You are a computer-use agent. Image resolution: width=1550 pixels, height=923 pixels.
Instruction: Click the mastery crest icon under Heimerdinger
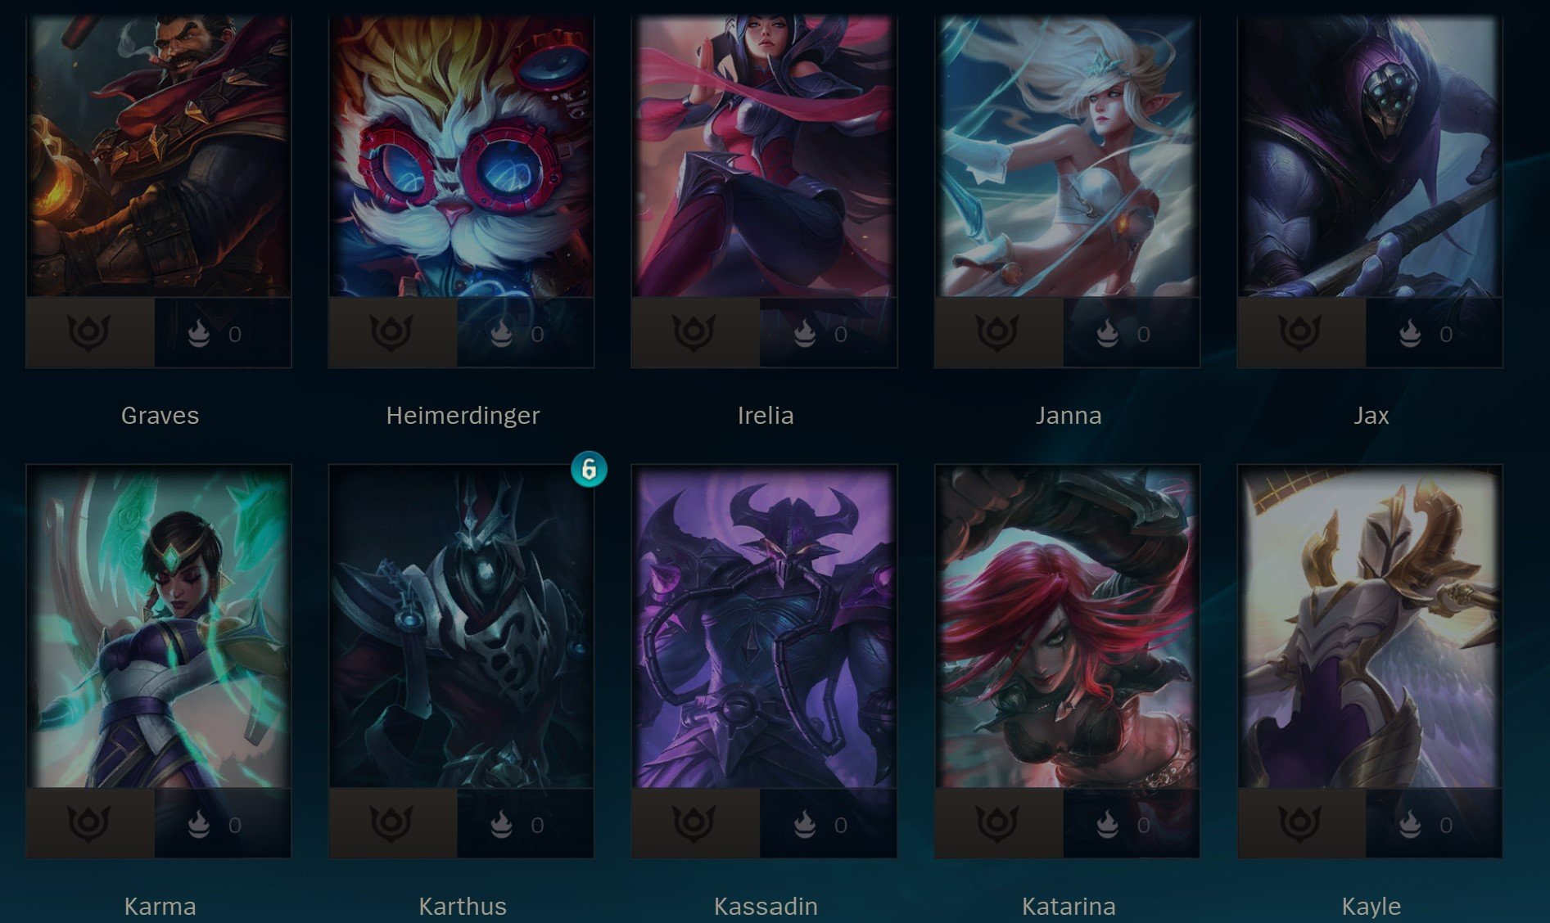click(391, 332)
